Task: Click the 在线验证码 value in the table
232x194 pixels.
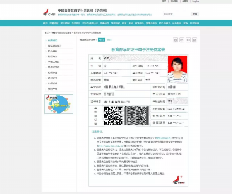Action: 176,109
